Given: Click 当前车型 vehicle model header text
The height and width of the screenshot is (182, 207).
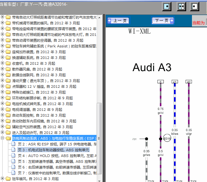Looking at the screenshot, I should (x=34, y=4).
